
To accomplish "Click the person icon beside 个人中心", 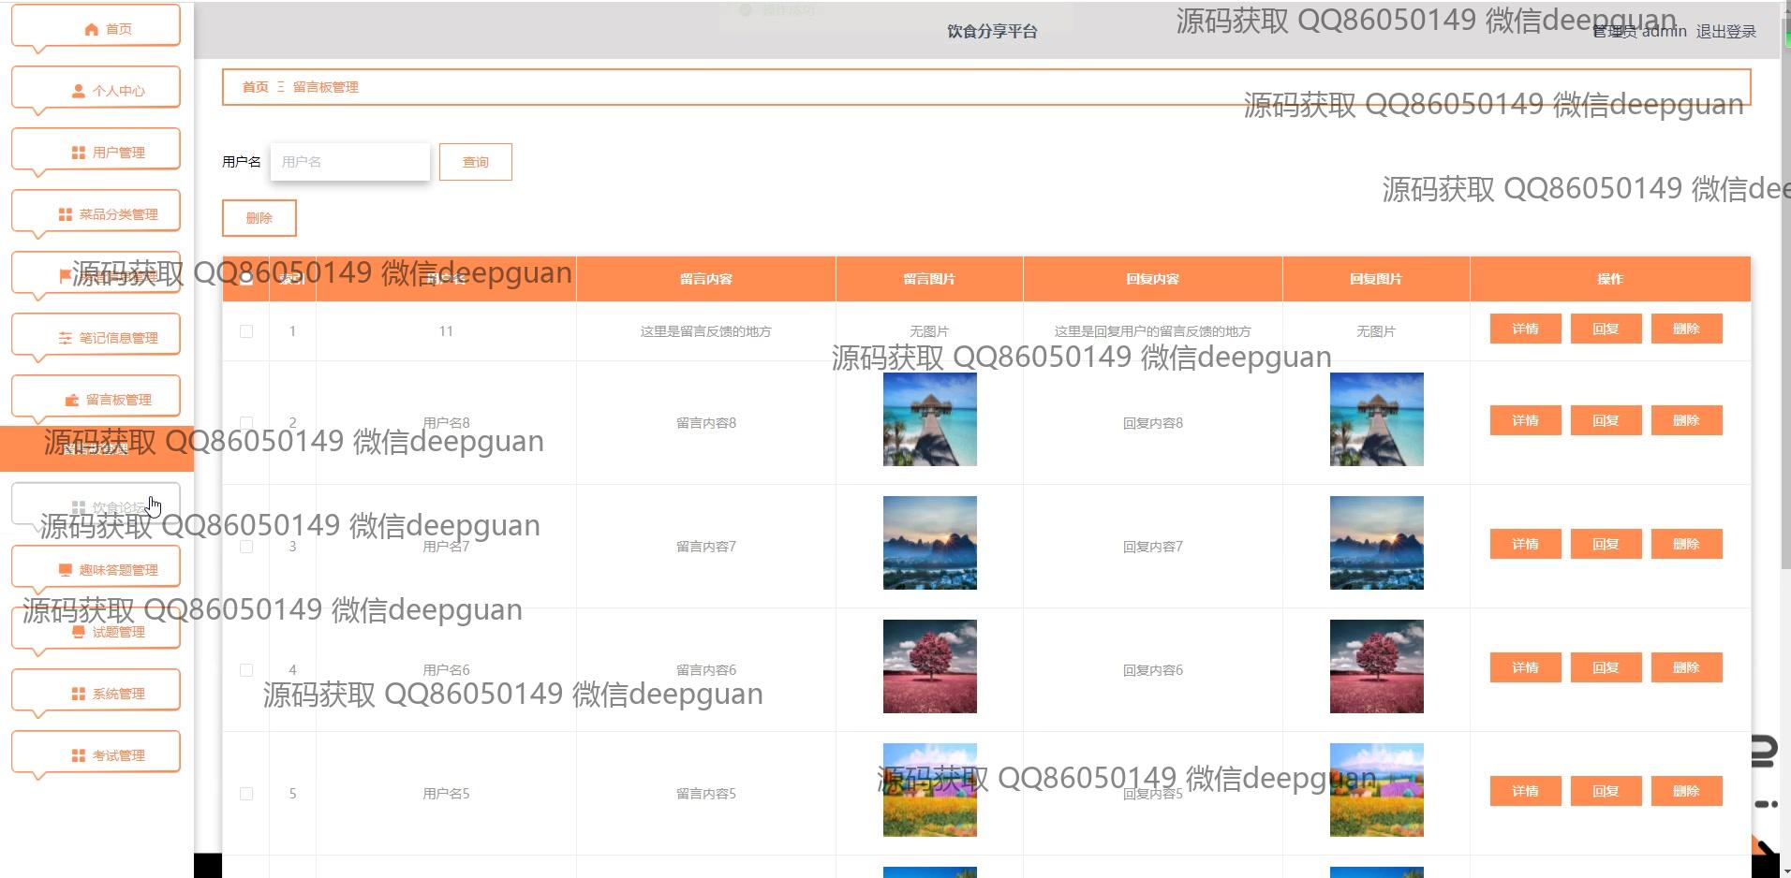I will (x=79, y=91).
